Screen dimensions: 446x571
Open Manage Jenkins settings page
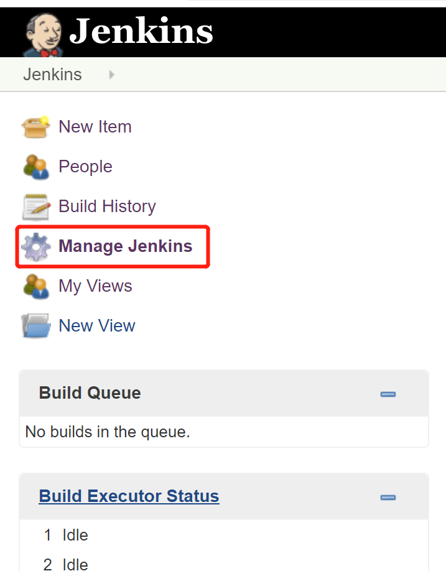pyautogui.click(x=125, y=246)
